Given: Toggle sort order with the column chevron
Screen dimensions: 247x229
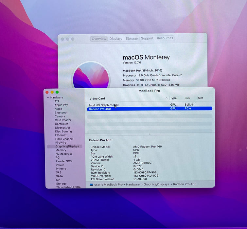Looking at the screenshot, I should [167, 98].
